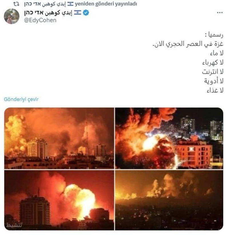Open the @EdyCohen handle link
Screen dimensions: 229x235
(40, 20)
